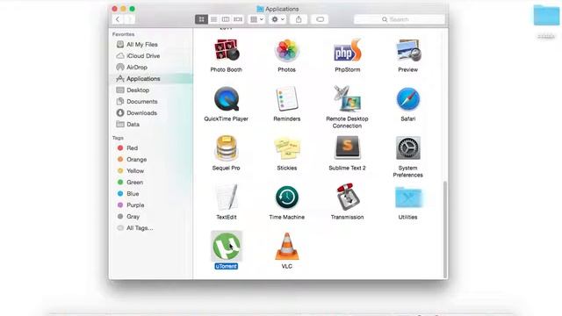562x316 pixels.
Task: Switch to list view mode
Action: coord(213,19)
